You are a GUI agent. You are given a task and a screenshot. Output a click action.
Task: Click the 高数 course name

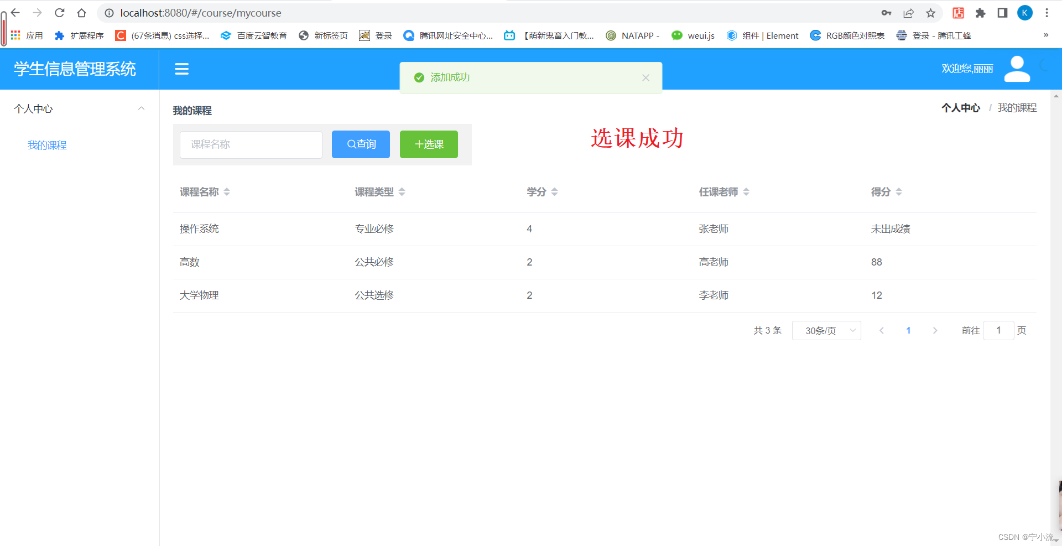tap(190, 262)
